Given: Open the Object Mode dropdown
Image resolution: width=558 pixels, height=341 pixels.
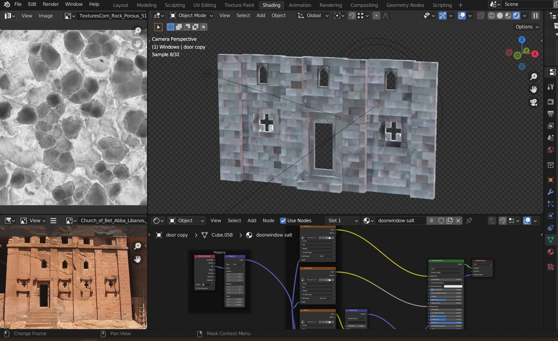Looking at the screenshot, I should click(192, 16).
